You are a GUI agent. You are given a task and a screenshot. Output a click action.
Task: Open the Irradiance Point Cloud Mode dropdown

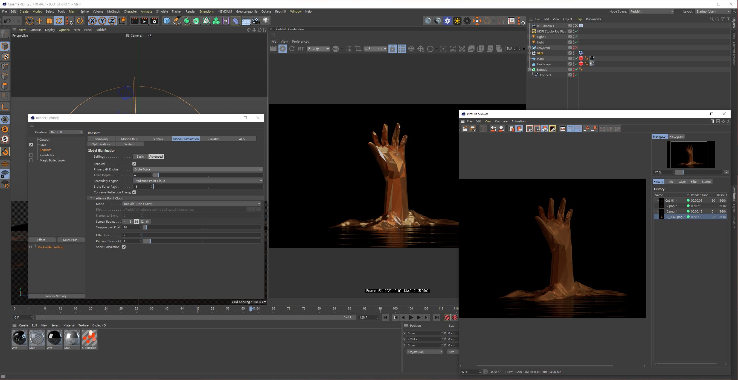point(192,204)
